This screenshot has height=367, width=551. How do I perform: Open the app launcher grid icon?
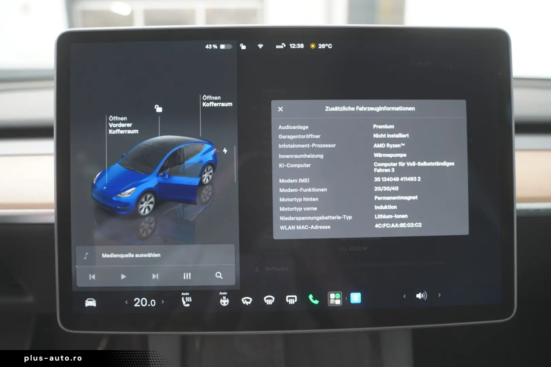(335, 299)
